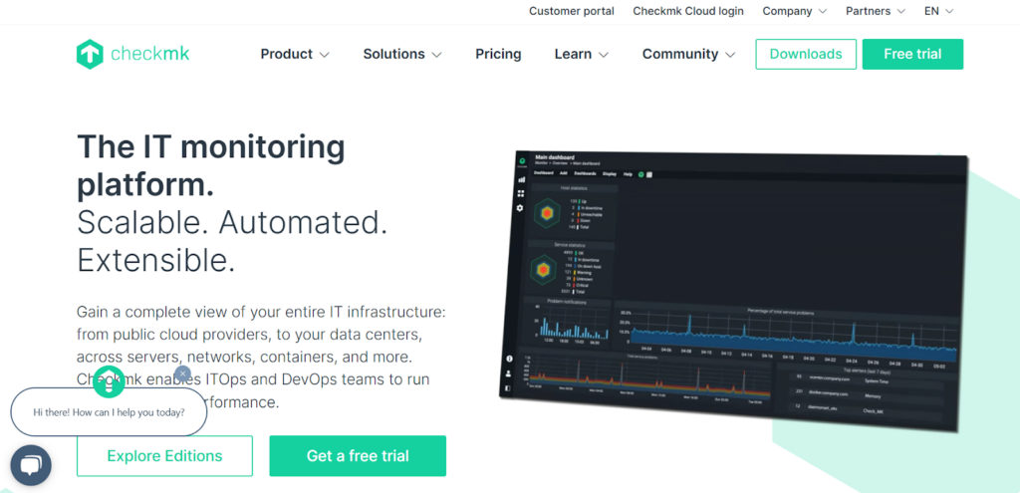Open the Customer portal link
This screenshot has height=493, width=1020.
pos(571,11)
